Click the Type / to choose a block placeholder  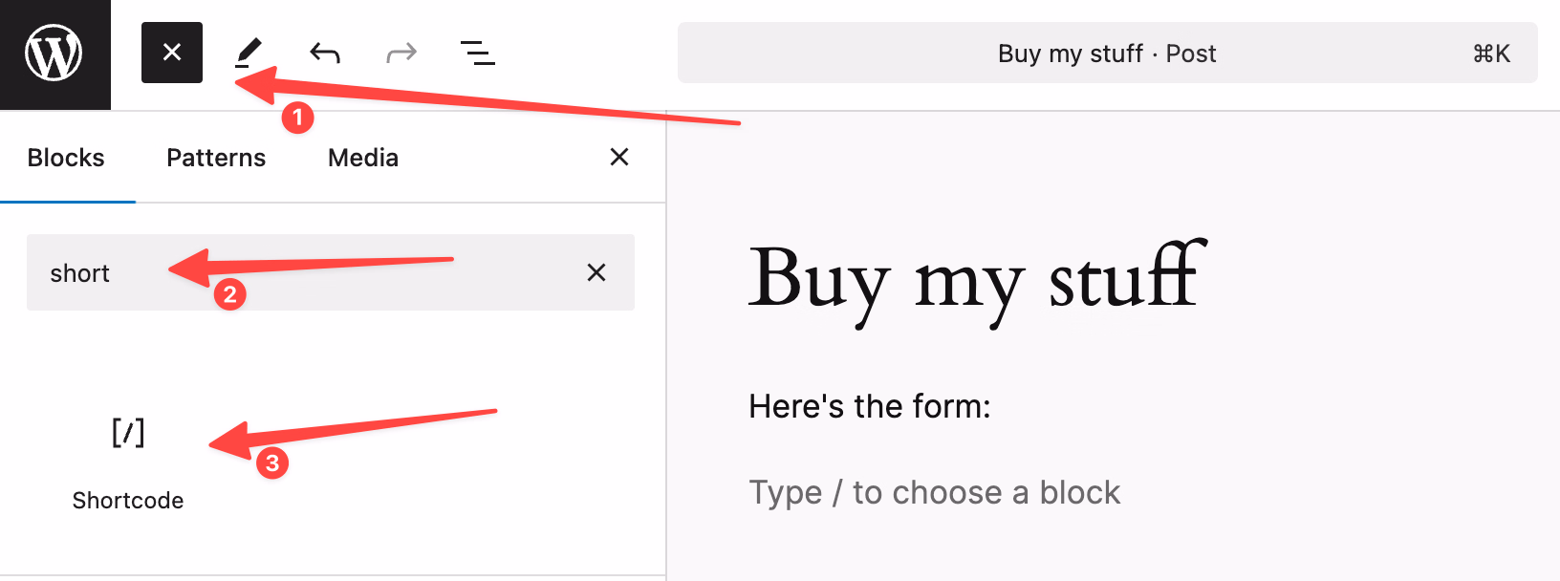click(x=934, y=493)
